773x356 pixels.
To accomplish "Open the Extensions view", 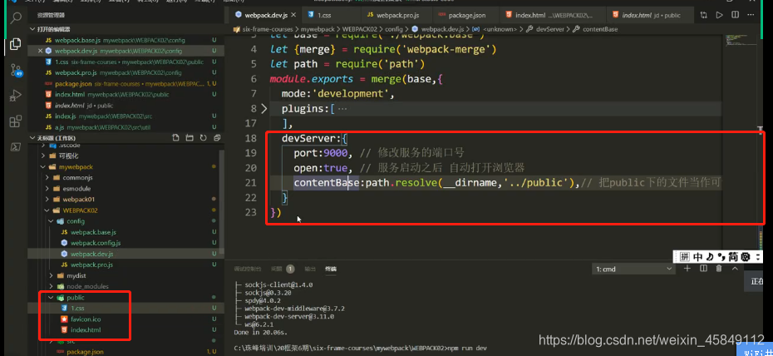I will [x=15, y=121].
